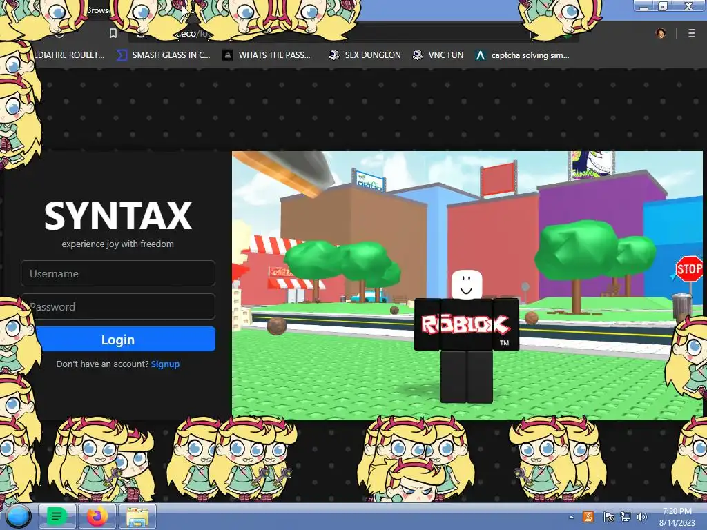707x530 pixels.
Task: Click the orange tray application icon
Action: (x=588, y=517)
